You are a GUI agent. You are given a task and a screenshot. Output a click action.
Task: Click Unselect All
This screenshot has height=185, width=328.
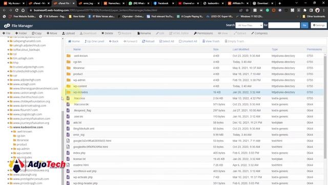[188, 41]
